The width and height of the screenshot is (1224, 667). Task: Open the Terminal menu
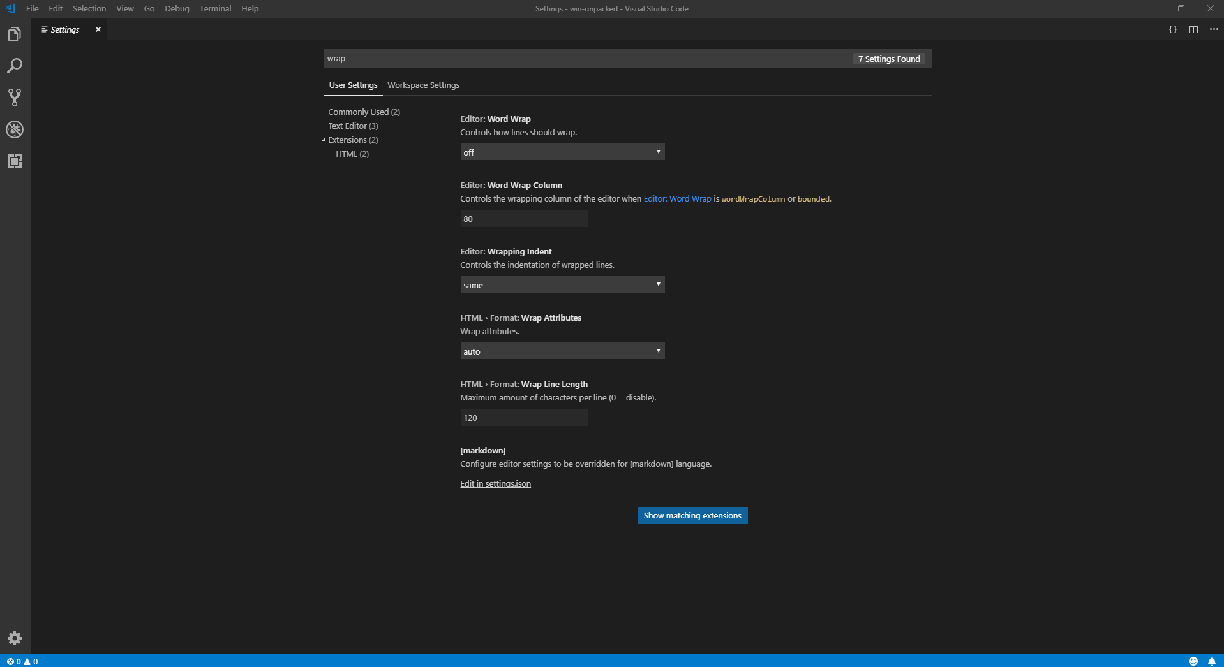tap(215, 8)
